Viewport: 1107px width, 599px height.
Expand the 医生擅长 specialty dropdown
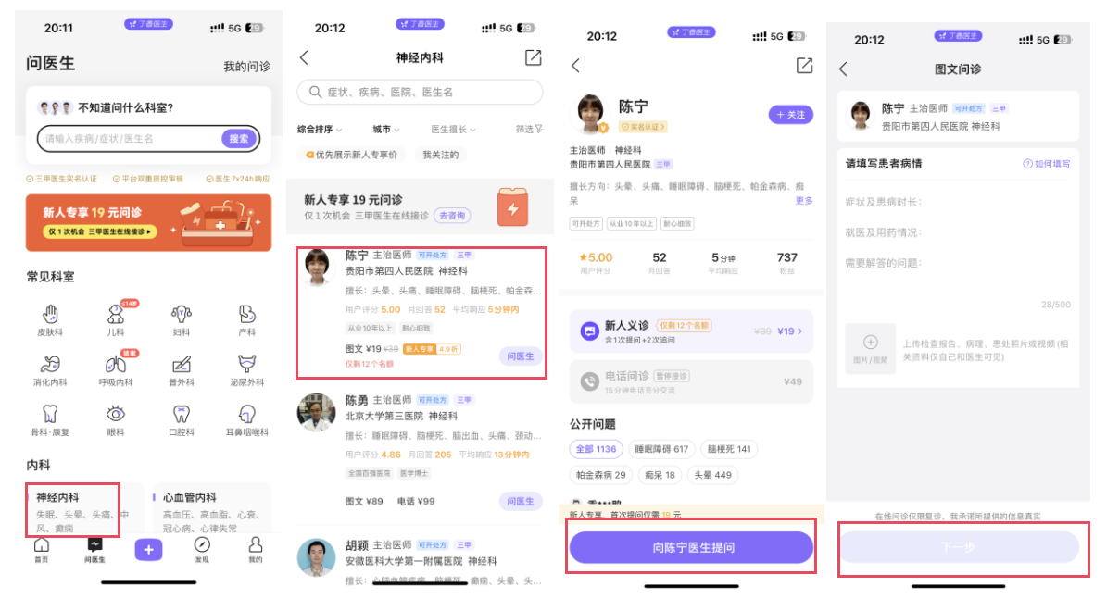453,129
